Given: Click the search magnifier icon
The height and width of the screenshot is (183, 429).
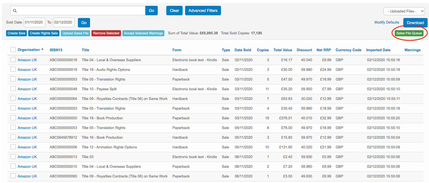Looking at the screenshot, I should [15, 11].
